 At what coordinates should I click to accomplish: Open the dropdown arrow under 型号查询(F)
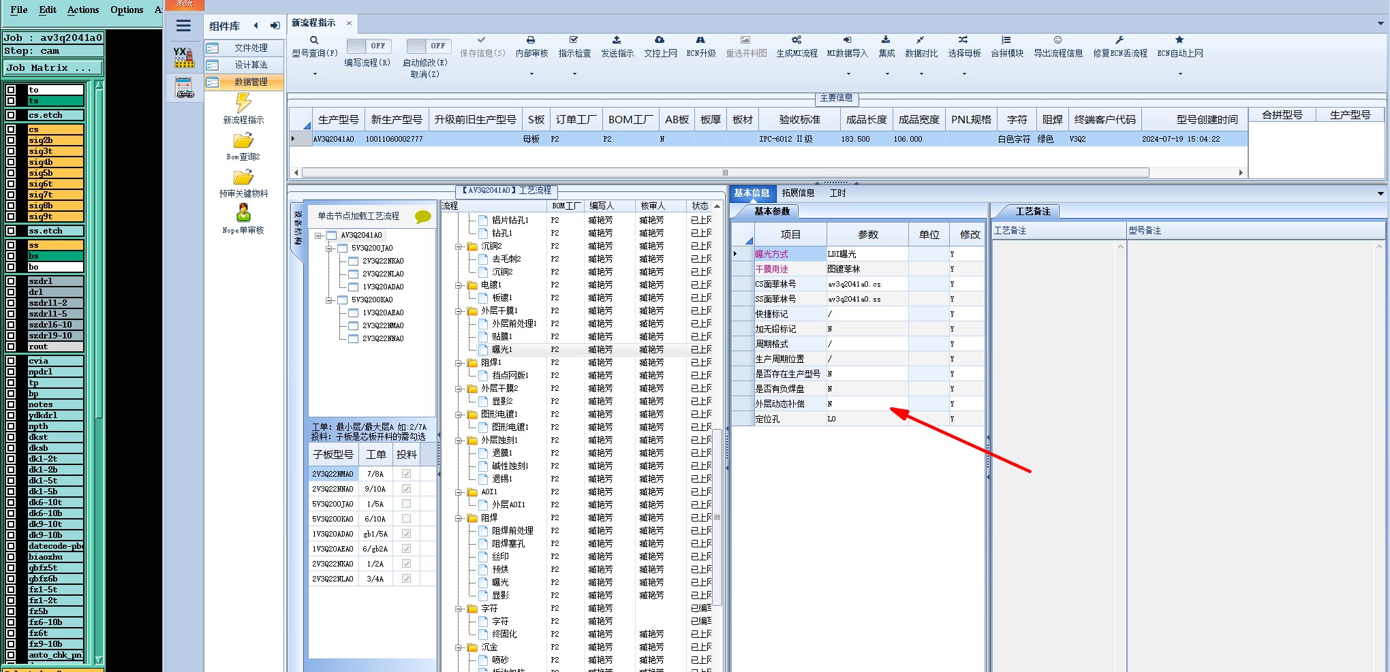315,74
